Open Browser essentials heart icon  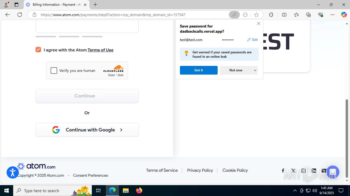coord(320,15)
